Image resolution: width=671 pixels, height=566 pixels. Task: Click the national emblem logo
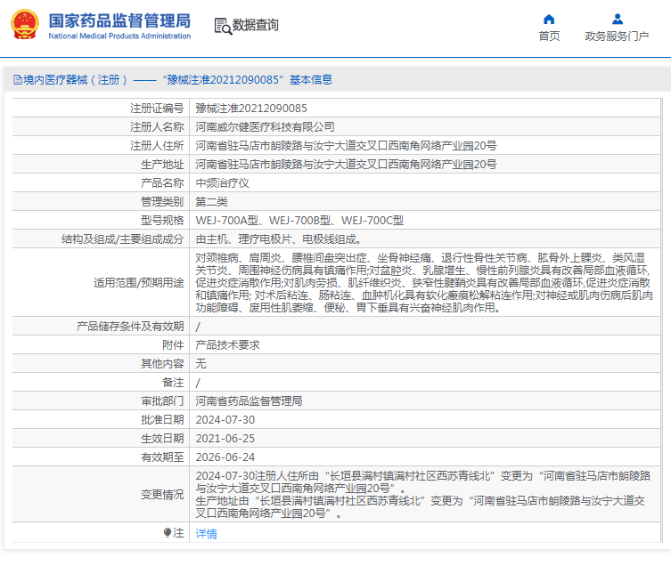point(25,25)
